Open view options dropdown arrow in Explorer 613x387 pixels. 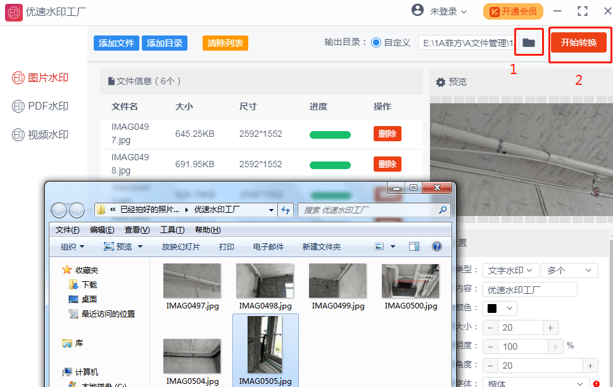click(393, 246)
